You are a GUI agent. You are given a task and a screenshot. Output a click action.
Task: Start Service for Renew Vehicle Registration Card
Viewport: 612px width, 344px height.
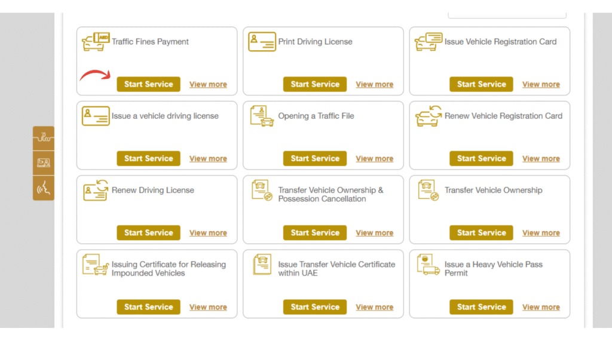pos(481,158)
